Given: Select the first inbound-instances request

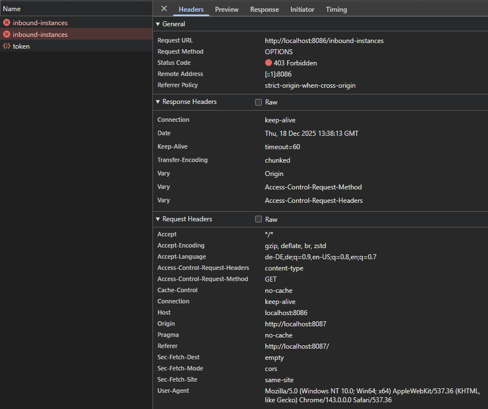Looking at the screenshot, I should point(40,23).
